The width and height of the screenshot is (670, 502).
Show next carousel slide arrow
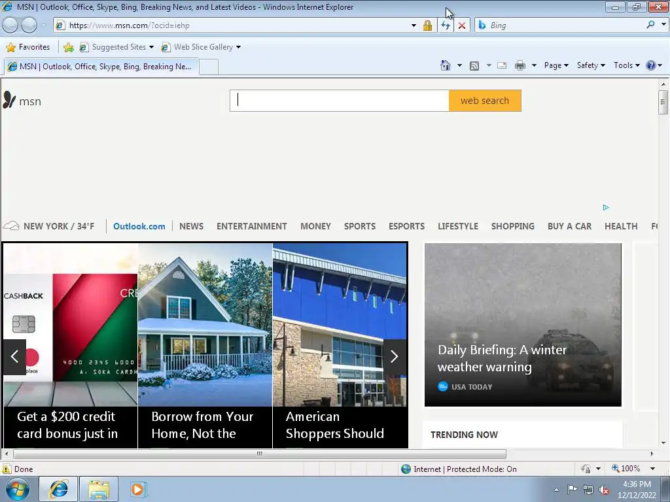pos(395,357)
